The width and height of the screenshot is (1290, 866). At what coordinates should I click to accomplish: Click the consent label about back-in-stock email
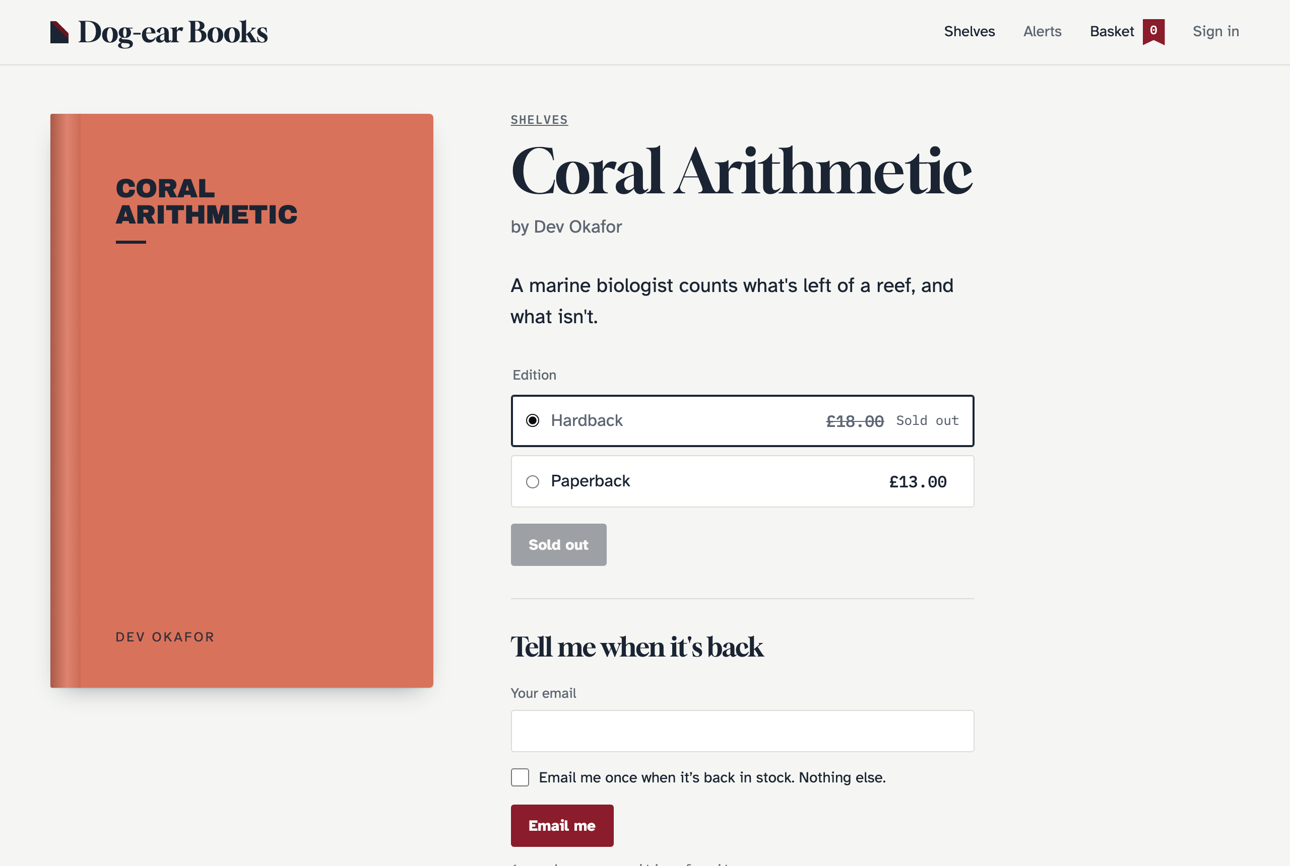click(x=712, y=777)
